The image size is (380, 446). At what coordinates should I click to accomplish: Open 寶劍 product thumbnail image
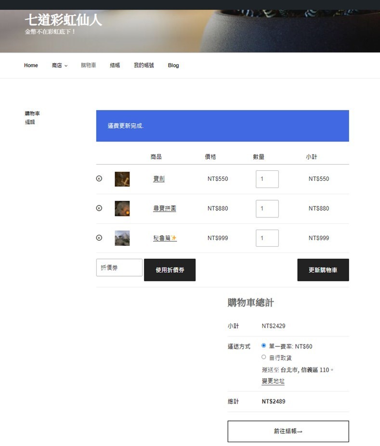(122, 179)
